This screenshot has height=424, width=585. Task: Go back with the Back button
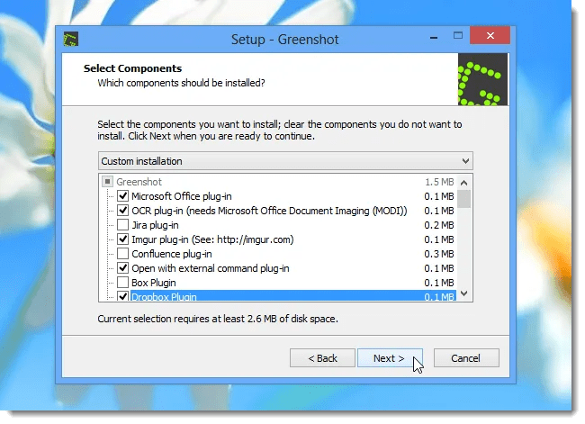tap(322, 358)
